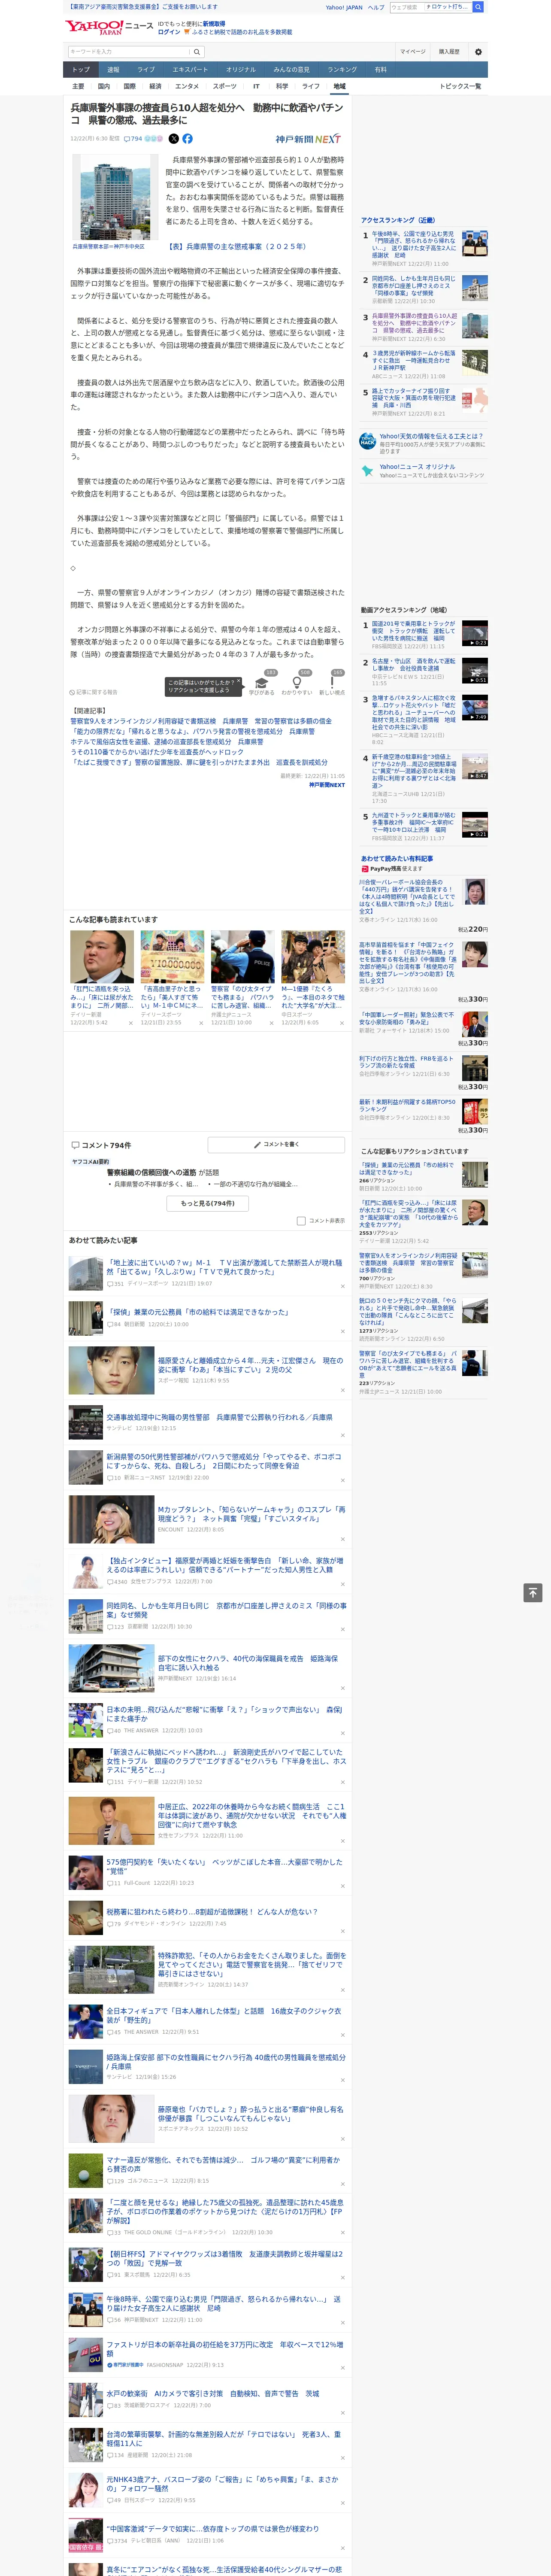Open the 福原愛さんと離婚成立 recommended article
551x2576 pixels.
click(250, 1365)
